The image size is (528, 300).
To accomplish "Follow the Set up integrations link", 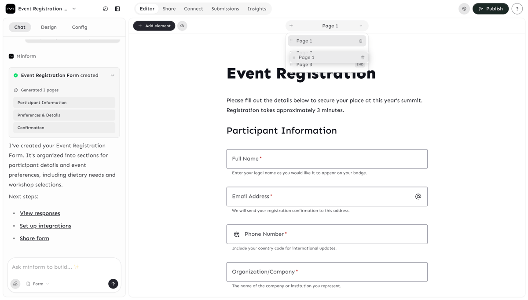I will [45, 226].
